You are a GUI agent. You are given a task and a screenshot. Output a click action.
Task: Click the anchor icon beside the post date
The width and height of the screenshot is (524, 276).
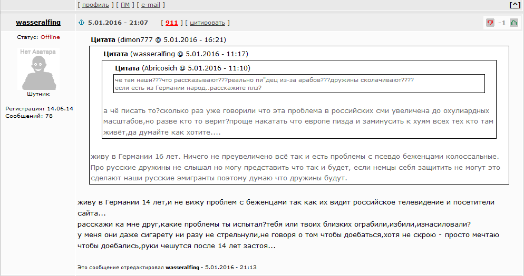81,22
